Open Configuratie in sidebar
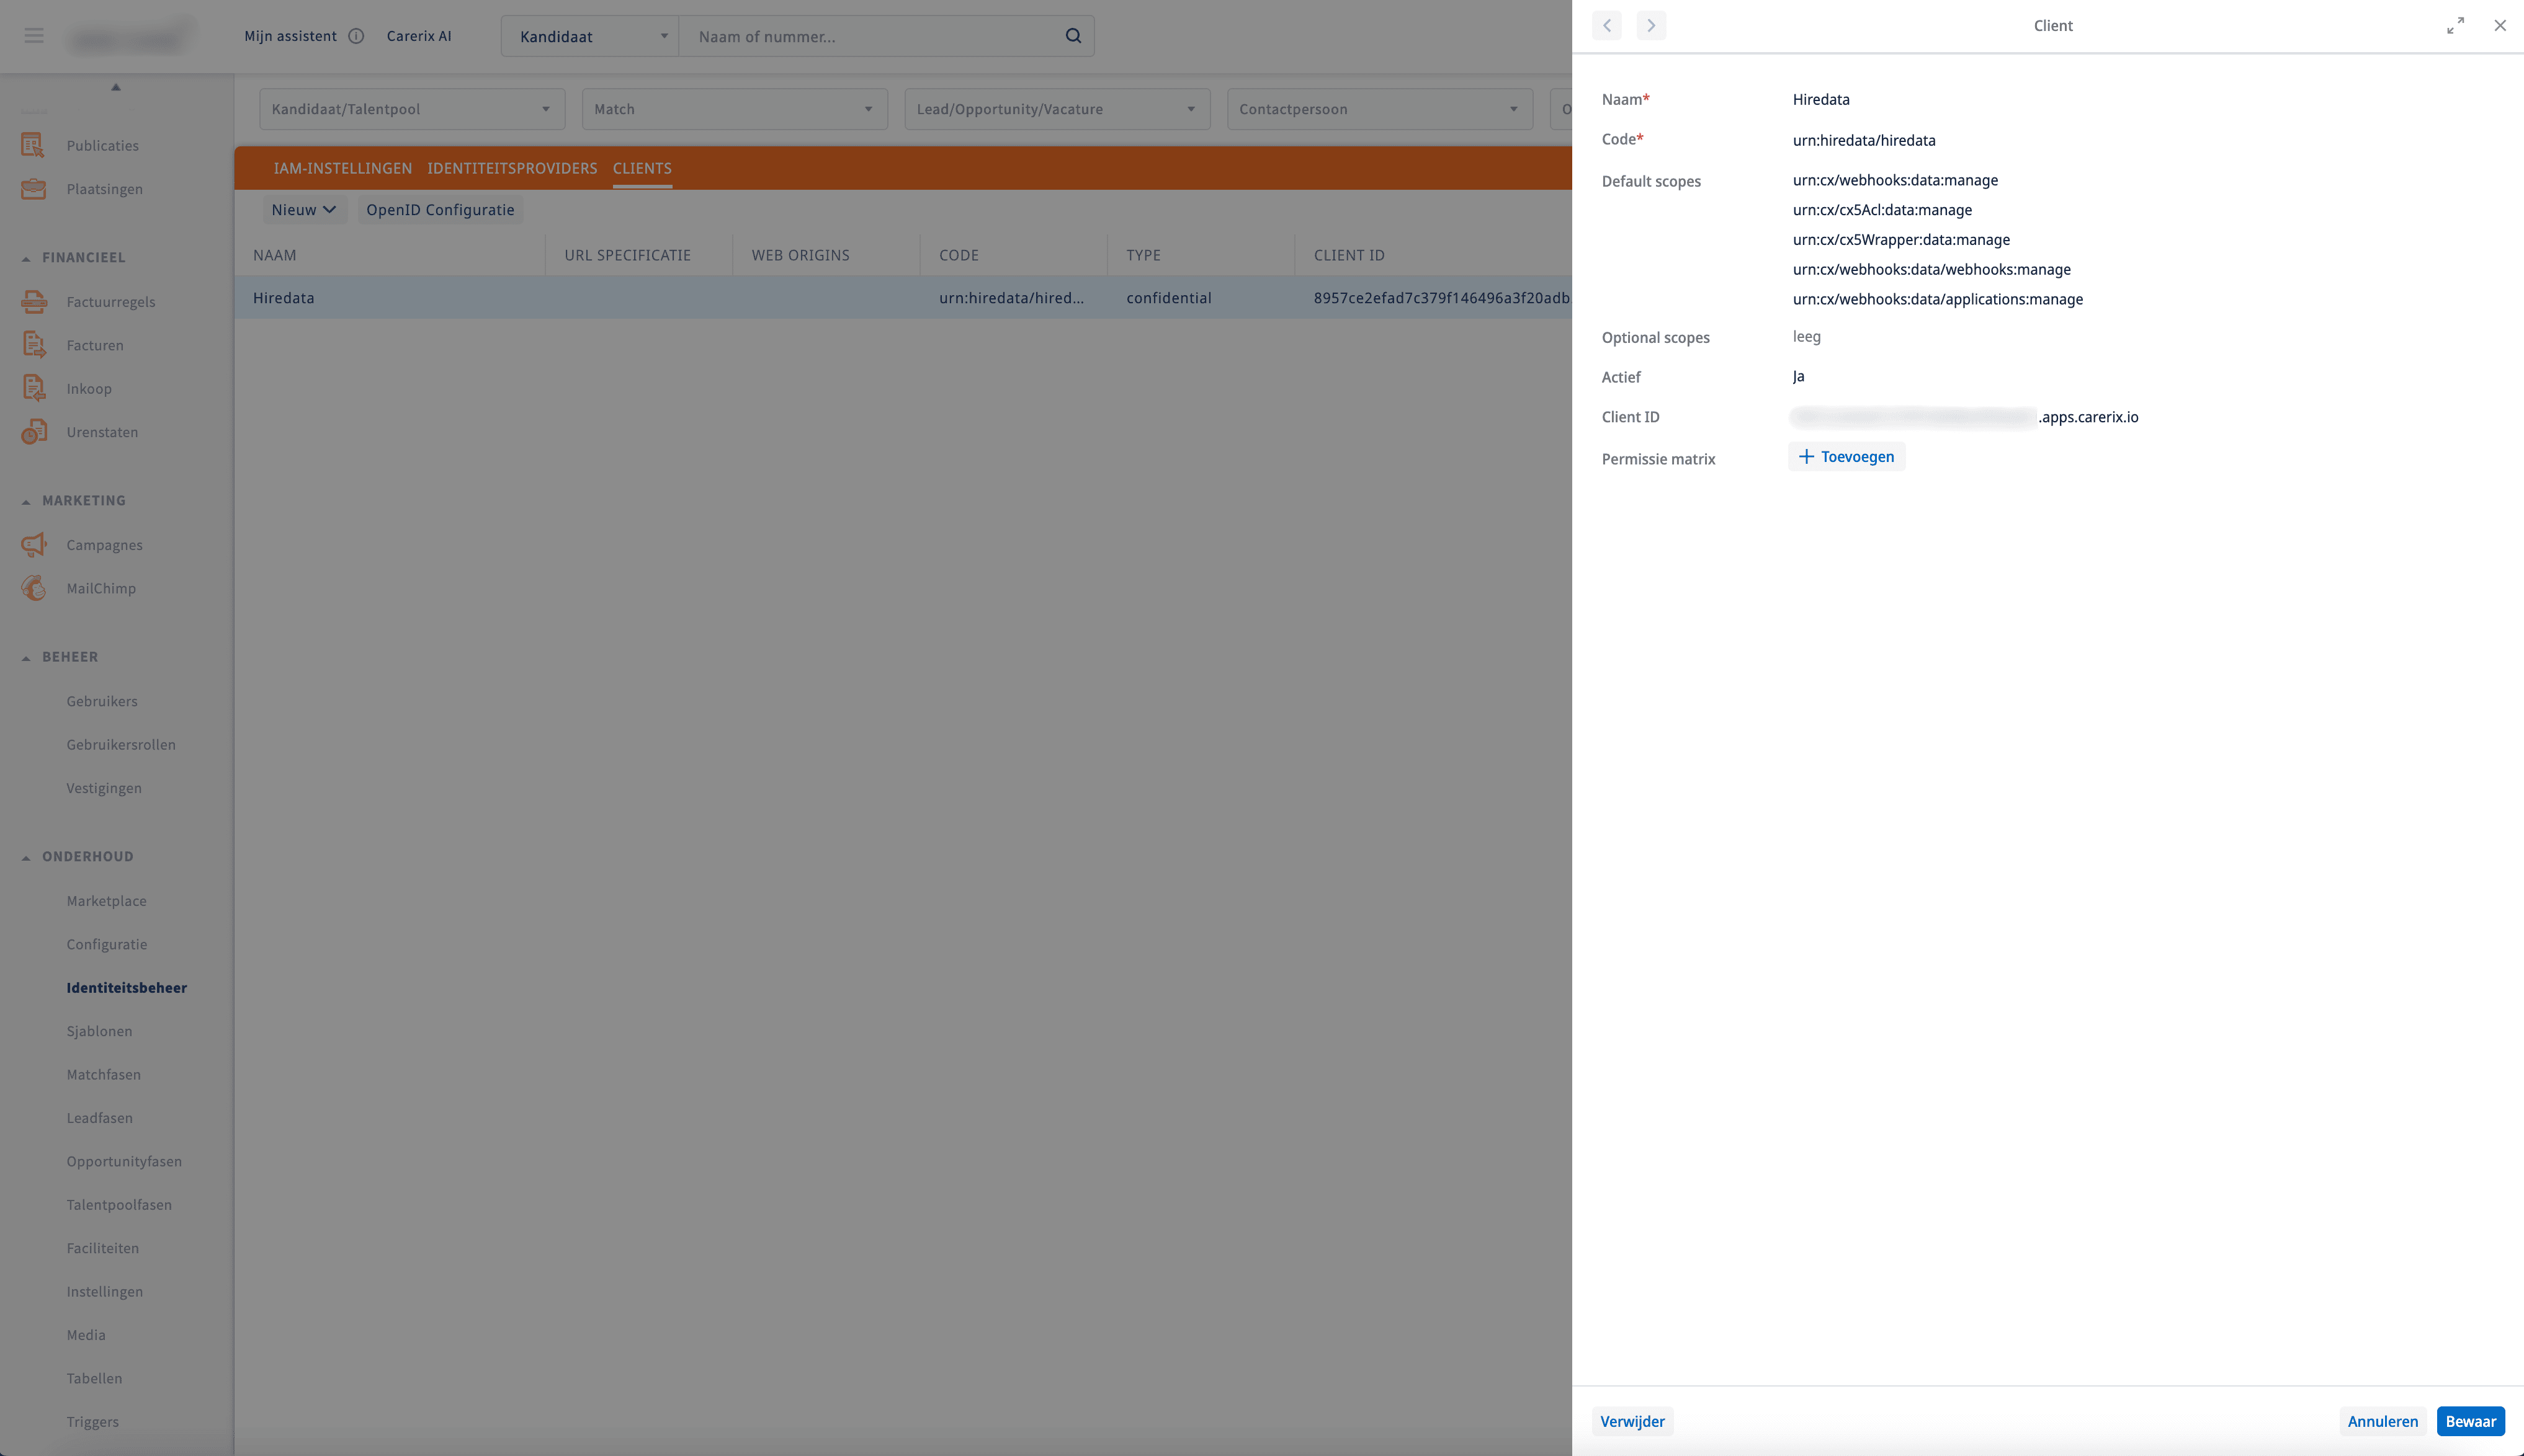 [x=106, y=944]
